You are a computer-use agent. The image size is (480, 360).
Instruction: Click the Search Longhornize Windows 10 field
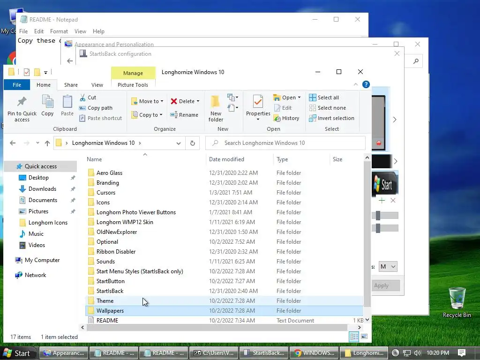[285, 143]
